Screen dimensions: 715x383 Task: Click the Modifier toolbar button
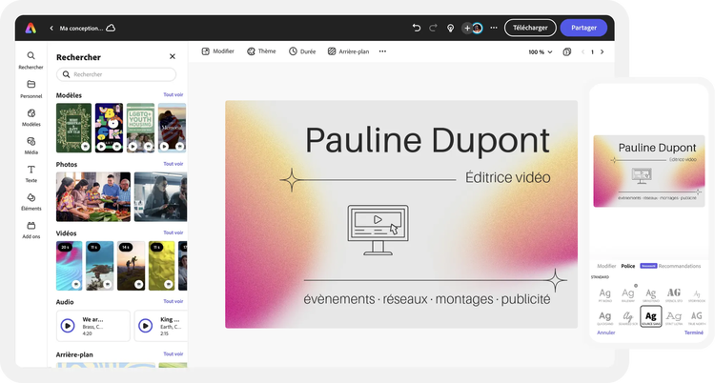[218, 51]
